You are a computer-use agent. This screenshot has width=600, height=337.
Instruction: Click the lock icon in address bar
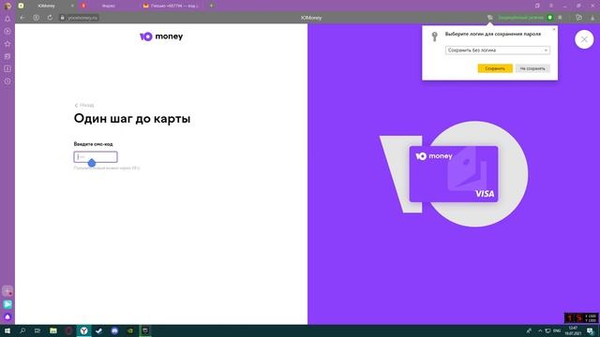(63, 18)
